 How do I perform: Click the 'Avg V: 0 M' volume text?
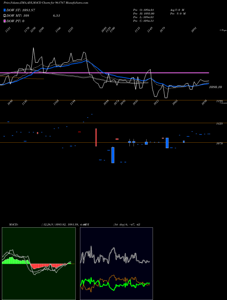[177, 10]
